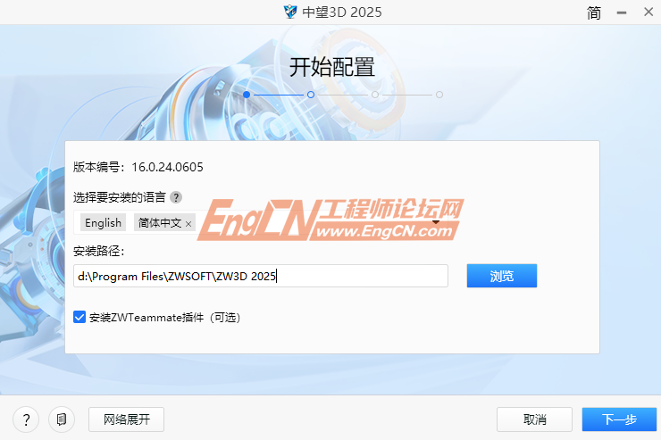Jump to the second configuration step dot
The height and width of the screenshot is (440, 661).
(x=311, y=94)
